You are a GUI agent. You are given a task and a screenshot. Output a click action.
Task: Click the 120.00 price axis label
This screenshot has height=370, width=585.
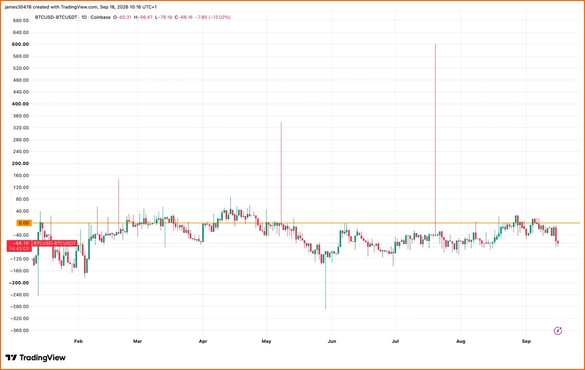[x=21, y=187]
